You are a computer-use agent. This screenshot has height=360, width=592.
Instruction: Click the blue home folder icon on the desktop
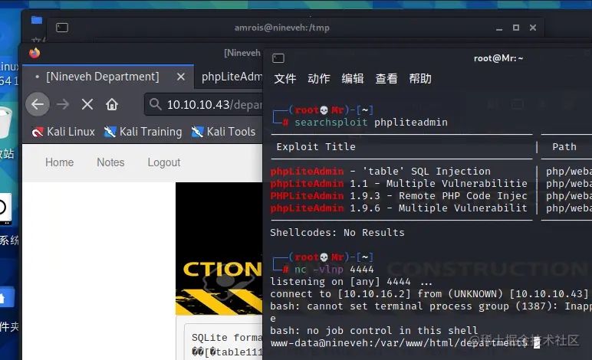point(6,299)
